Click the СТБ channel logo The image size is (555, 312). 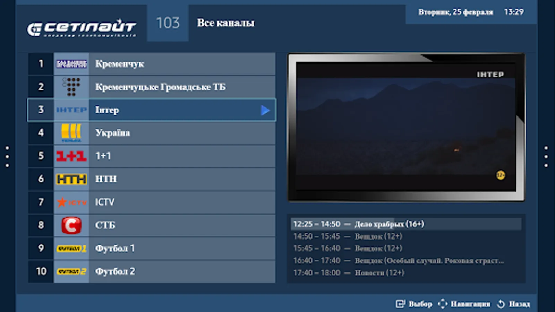[71, 225]
